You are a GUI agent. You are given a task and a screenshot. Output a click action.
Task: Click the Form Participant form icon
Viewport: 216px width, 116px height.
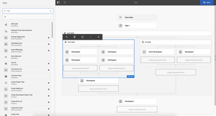pos(144,52)
